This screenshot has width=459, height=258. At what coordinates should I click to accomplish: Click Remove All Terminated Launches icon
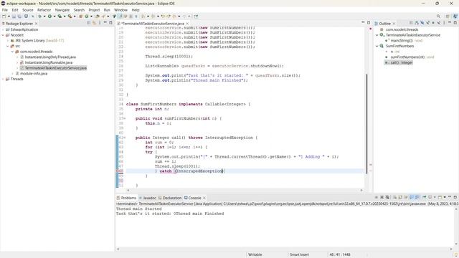(387, 197)
